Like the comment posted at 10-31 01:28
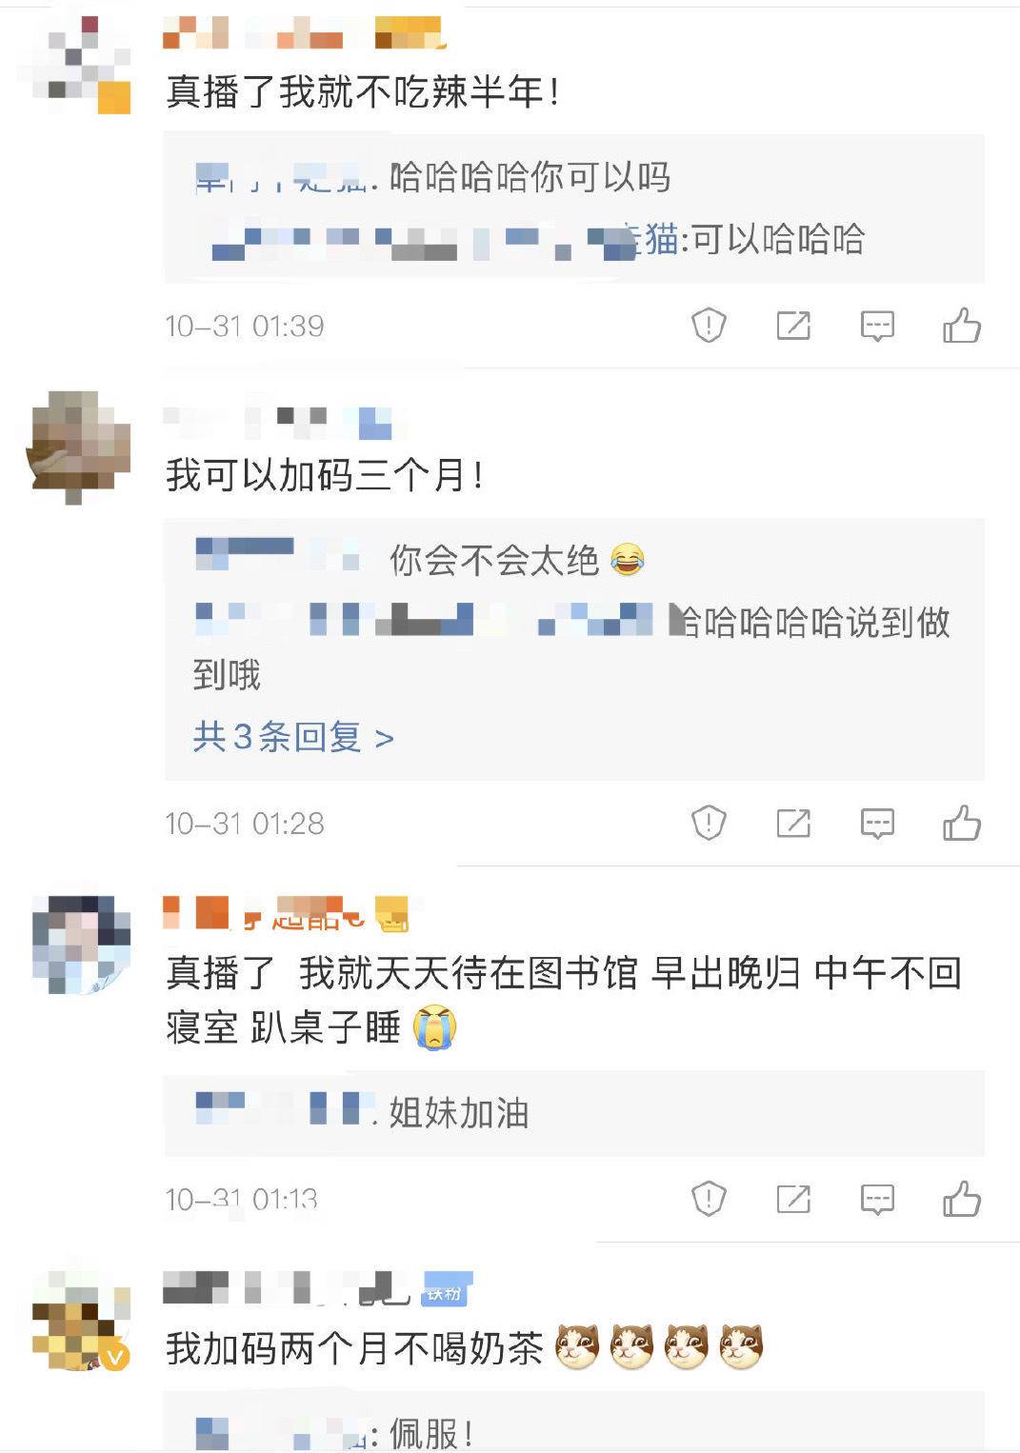Image resolution: width=1020 pixels, height=1453 pixels. click(962, 823)
